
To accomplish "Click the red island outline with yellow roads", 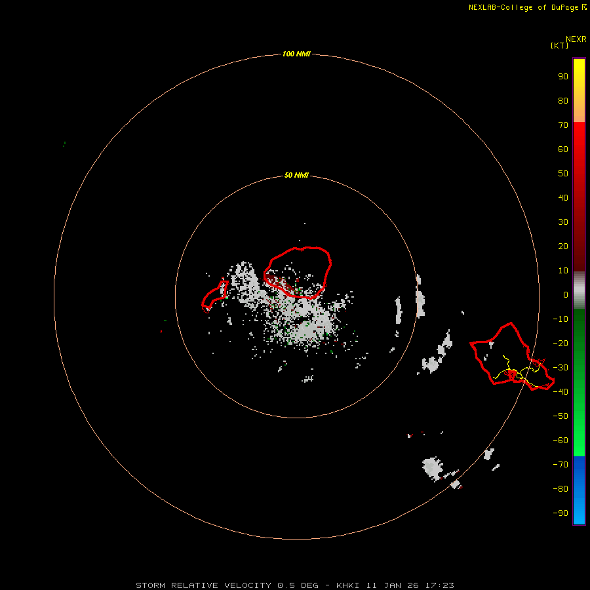I will point(512,357).
